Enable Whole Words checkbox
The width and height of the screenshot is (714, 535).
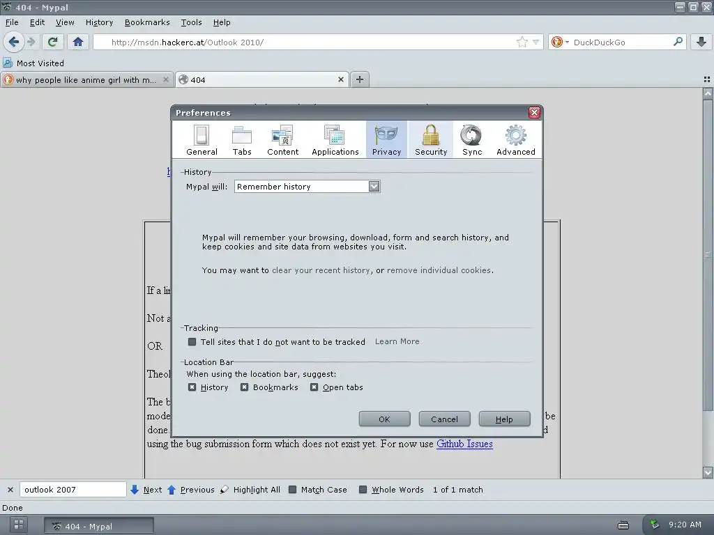(363, 490)
